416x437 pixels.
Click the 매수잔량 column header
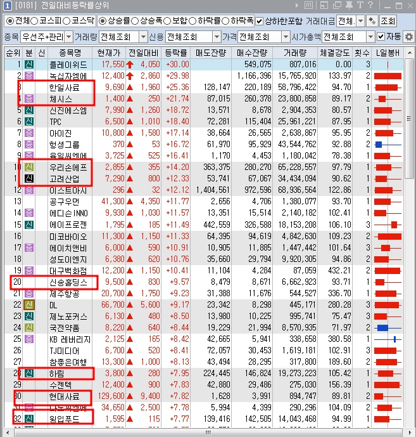click(x=252, y=53)
